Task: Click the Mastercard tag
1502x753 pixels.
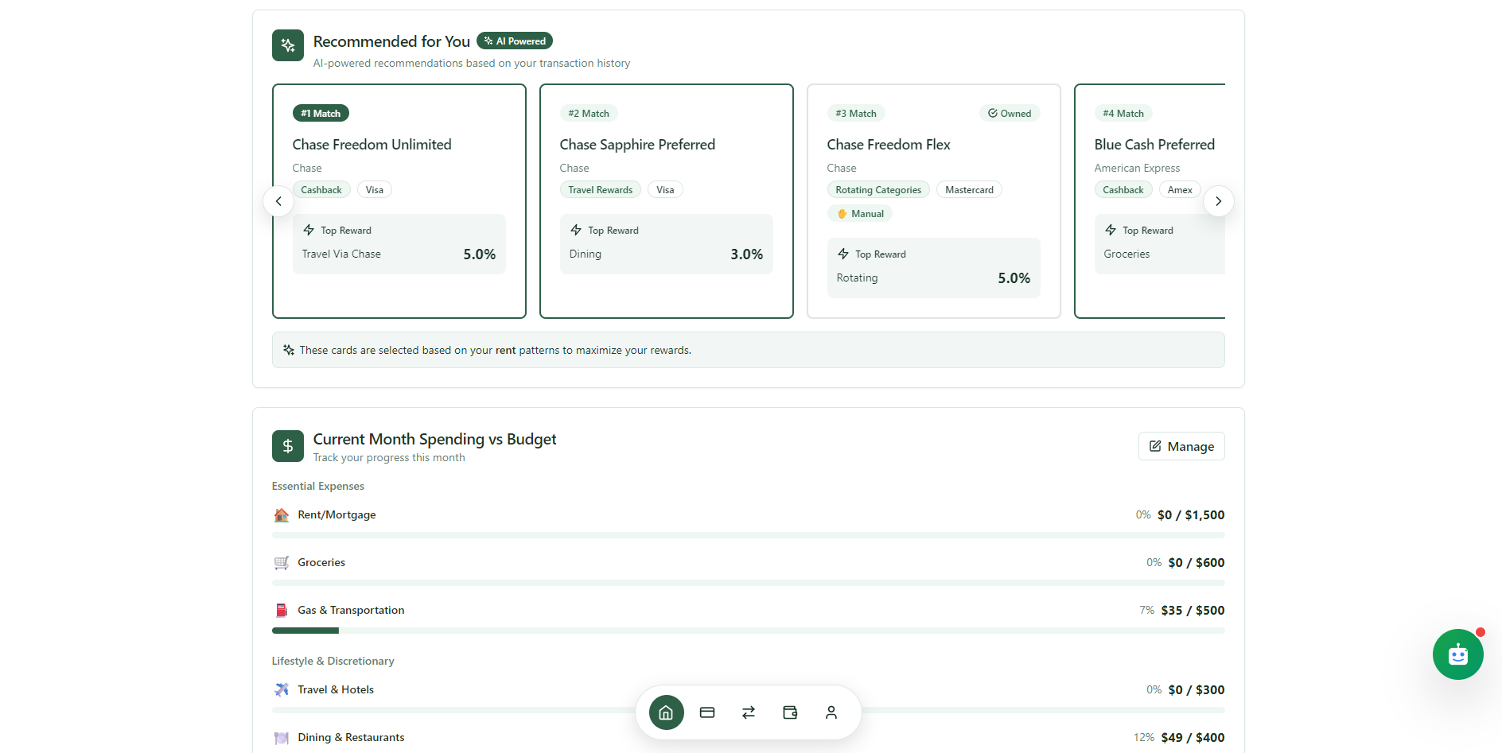Action: [x=969, y=189]
